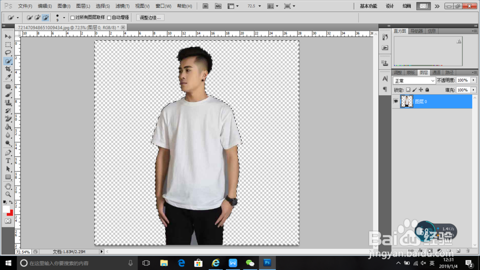480x270 pixels.
Task: Open the 正常 blend mode dropdown
Action: (x=414, y=81)
